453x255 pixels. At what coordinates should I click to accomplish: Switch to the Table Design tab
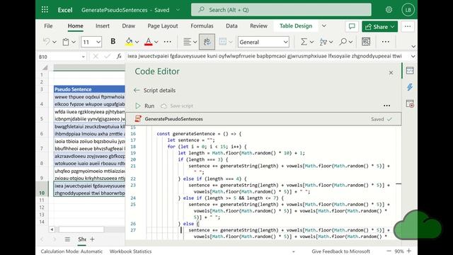pos(296,26)
